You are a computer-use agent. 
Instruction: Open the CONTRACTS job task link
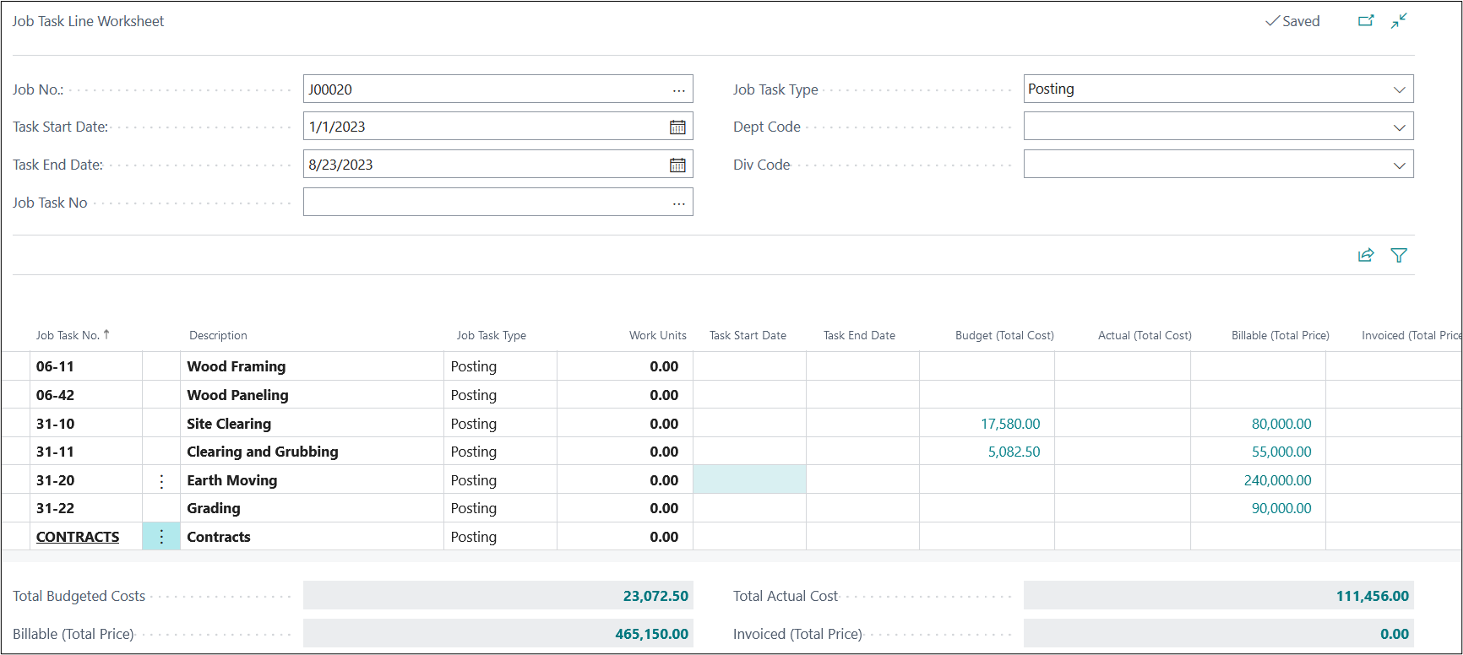point(78,537)
